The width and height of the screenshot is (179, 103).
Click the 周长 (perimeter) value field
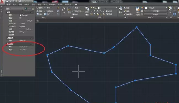(x=23, y=50)
